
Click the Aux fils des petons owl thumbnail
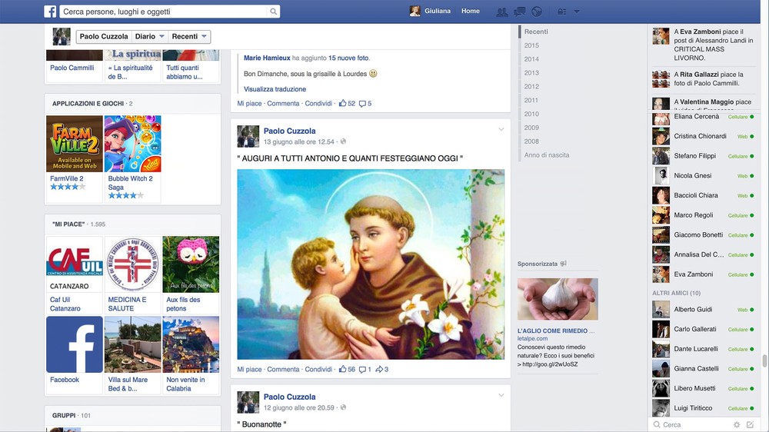tap(191, 264)
